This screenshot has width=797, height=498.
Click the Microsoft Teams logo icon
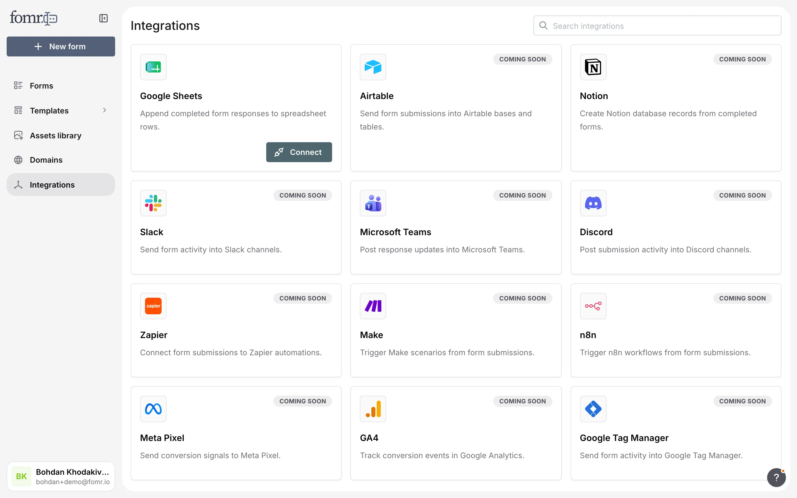pos(373,203)
